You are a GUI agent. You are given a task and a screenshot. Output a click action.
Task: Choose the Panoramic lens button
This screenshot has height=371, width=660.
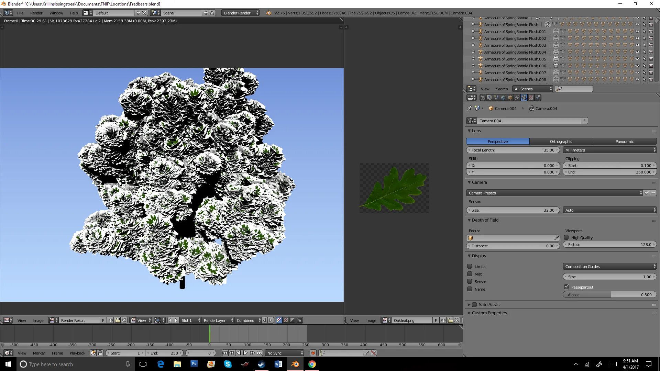click(624, 141)
